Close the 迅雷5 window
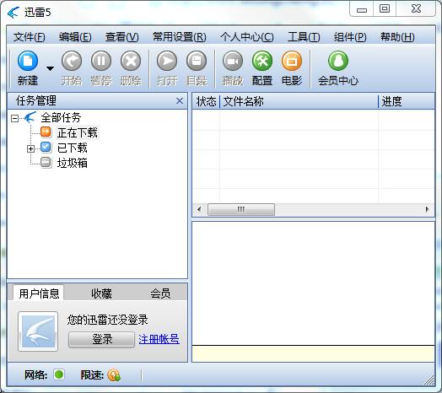This screenshot has width=442, height=393. pyautogui.click(x=416, y=9)
